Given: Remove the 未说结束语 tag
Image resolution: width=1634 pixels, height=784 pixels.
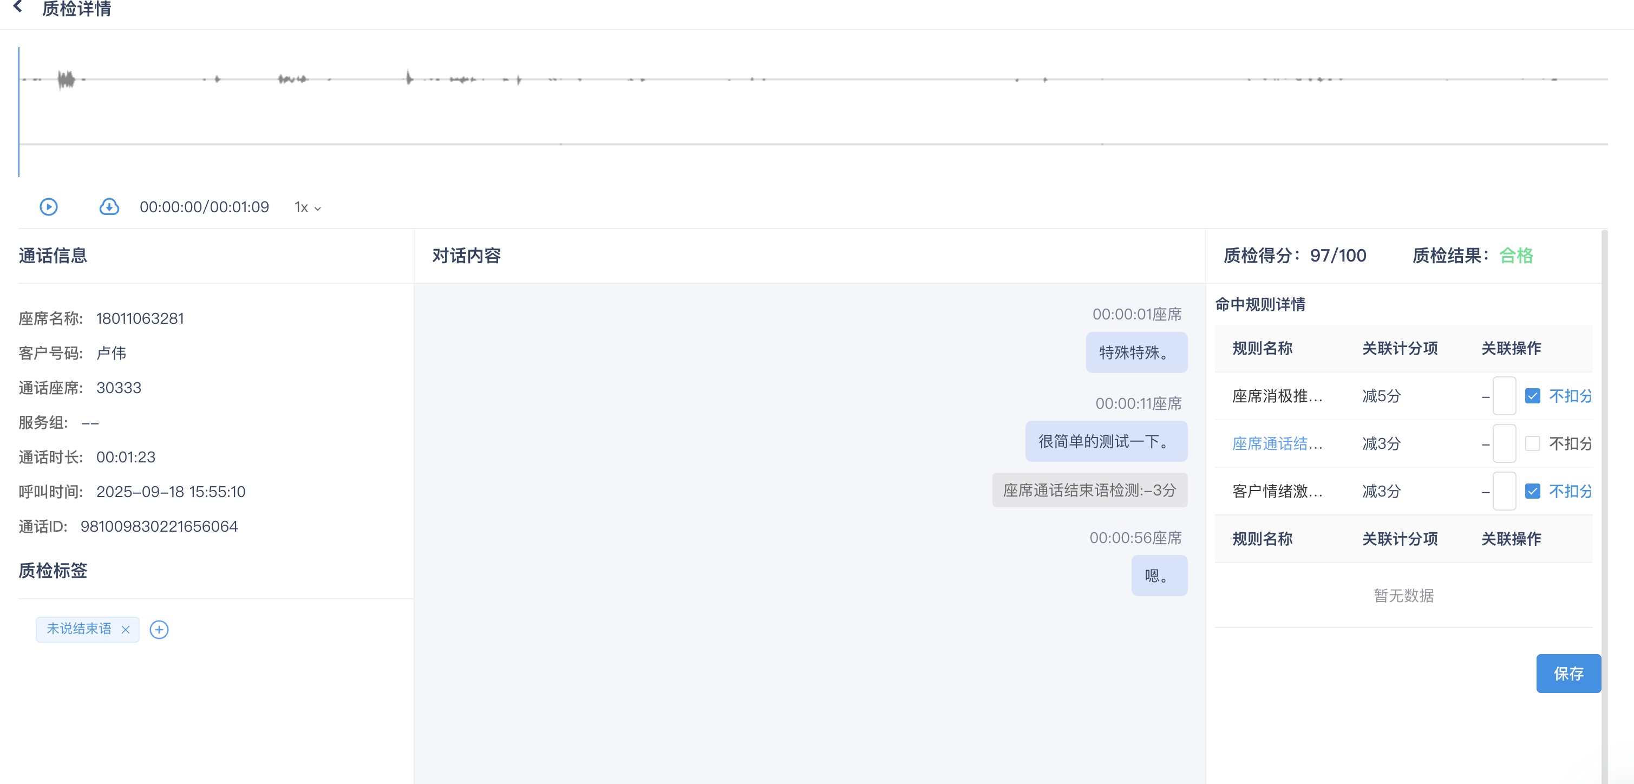Looking at the screenshot, I should pyautogui.click(x=126, y=629).
